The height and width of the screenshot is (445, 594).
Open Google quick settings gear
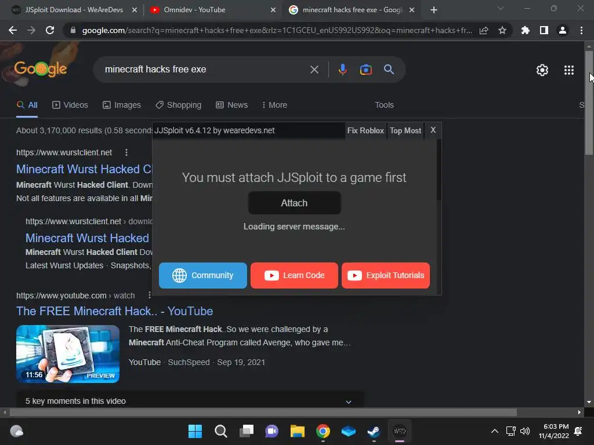point(542,70)
